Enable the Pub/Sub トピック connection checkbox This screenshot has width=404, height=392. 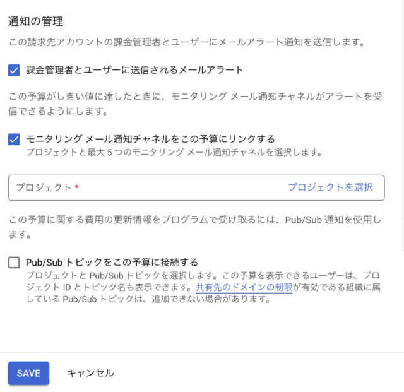[x=14, y=263]
